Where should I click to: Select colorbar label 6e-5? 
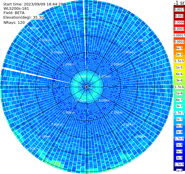pyautogui.click(x=179, y=48)
